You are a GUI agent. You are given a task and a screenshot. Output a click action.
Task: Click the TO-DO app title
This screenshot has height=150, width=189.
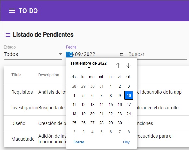(x=28, y=11)
